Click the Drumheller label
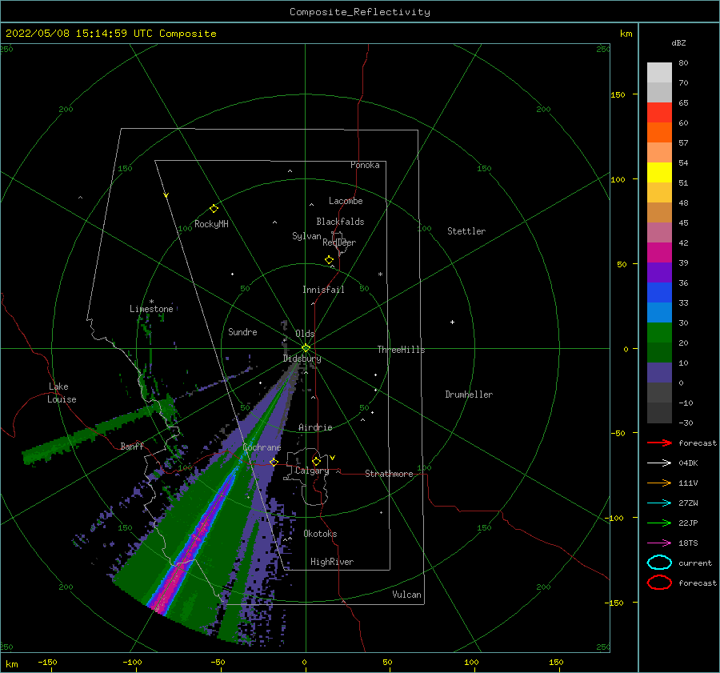Viewport: 720px width, 673px height. [469, 395]
